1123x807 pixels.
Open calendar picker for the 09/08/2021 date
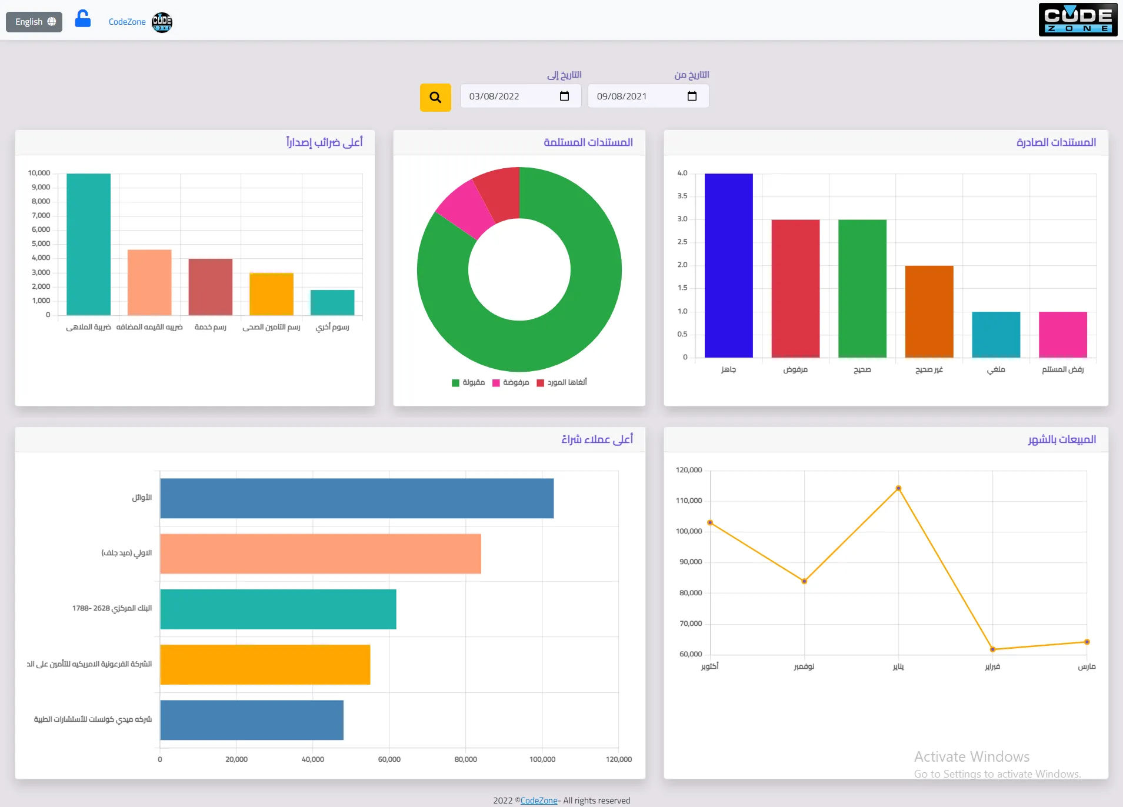point(692,96)
